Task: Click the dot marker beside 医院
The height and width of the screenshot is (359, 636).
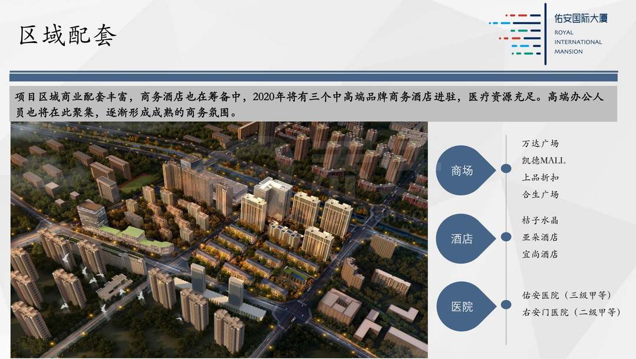Action: 506,305
